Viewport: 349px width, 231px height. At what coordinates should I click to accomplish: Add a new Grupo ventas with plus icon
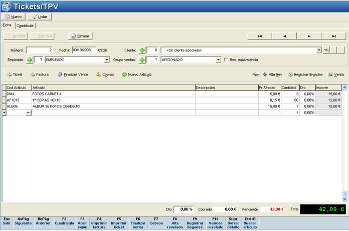click(142, 60)
